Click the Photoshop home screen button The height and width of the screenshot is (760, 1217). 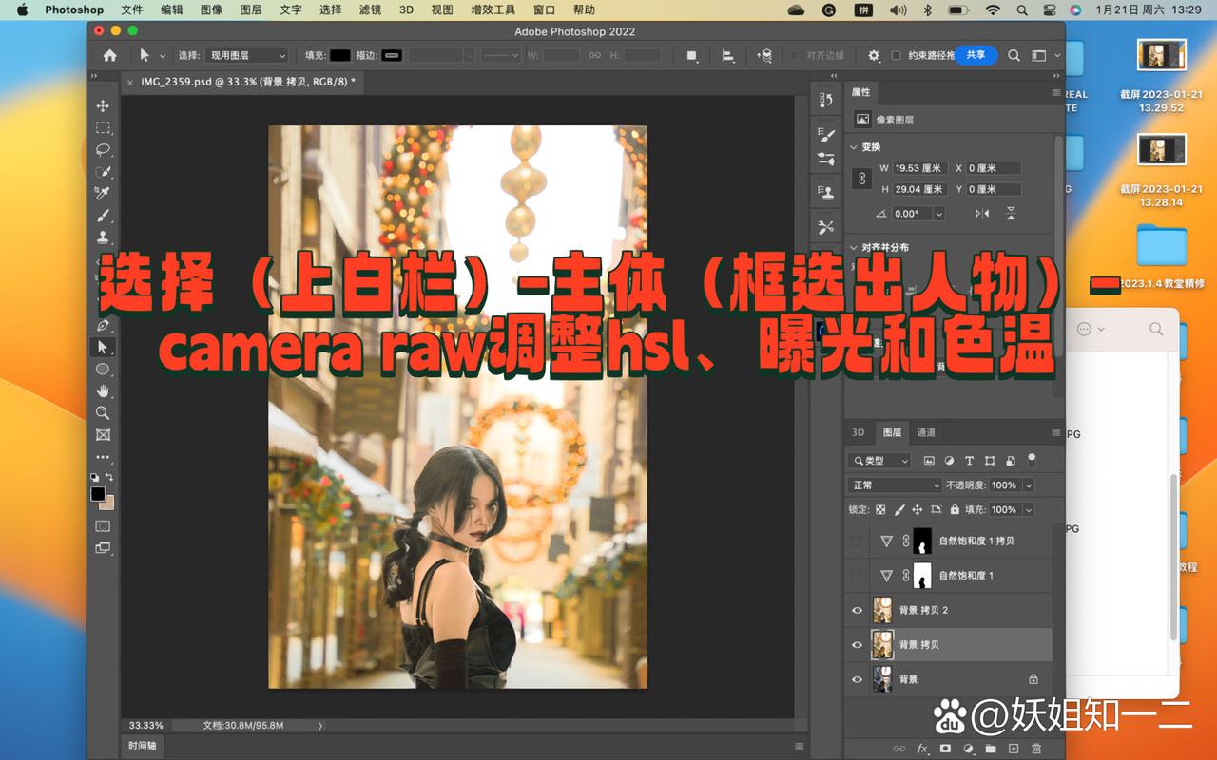coord(109,55)
